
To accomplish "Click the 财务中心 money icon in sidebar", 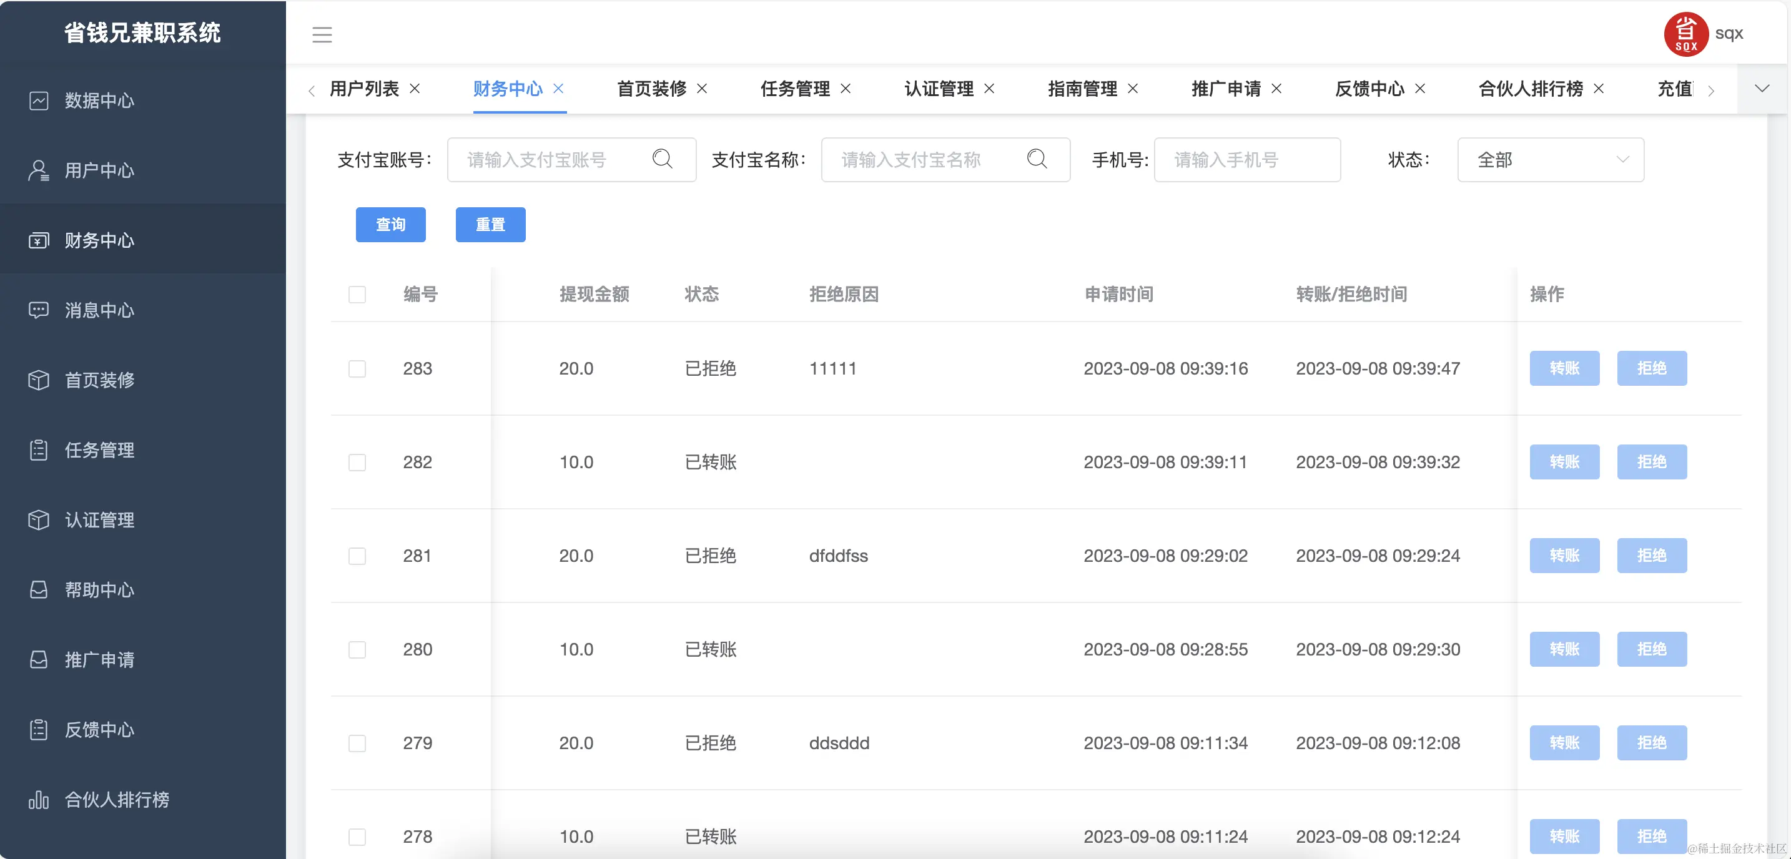I will [39, 240].
